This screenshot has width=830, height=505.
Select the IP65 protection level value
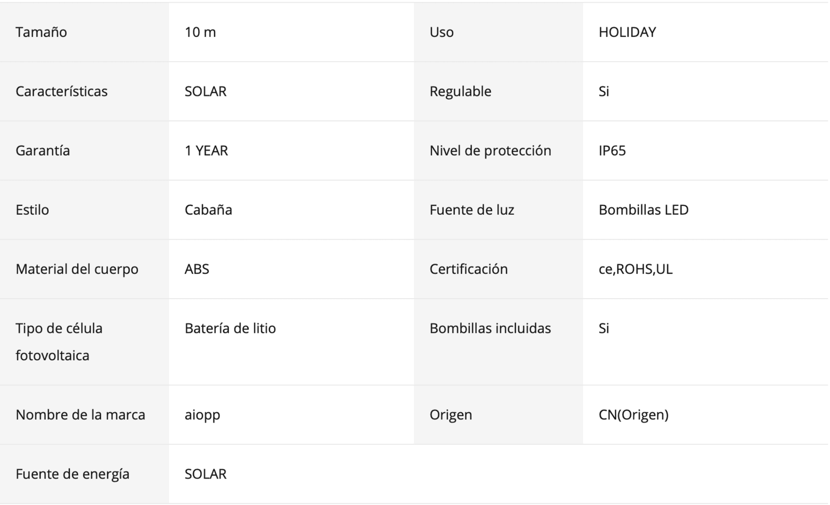tap(612, 150)
